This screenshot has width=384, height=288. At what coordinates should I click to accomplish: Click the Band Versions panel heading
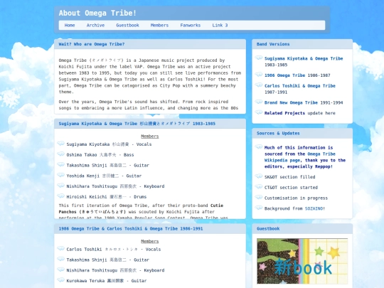click(x=273, y=44)
